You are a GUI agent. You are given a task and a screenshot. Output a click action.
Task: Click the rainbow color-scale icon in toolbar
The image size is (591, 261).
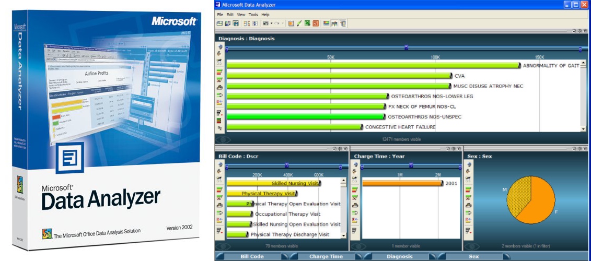pos(327,23)
